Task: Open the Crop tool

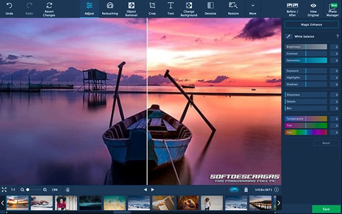Action: (x=152, y=9)
